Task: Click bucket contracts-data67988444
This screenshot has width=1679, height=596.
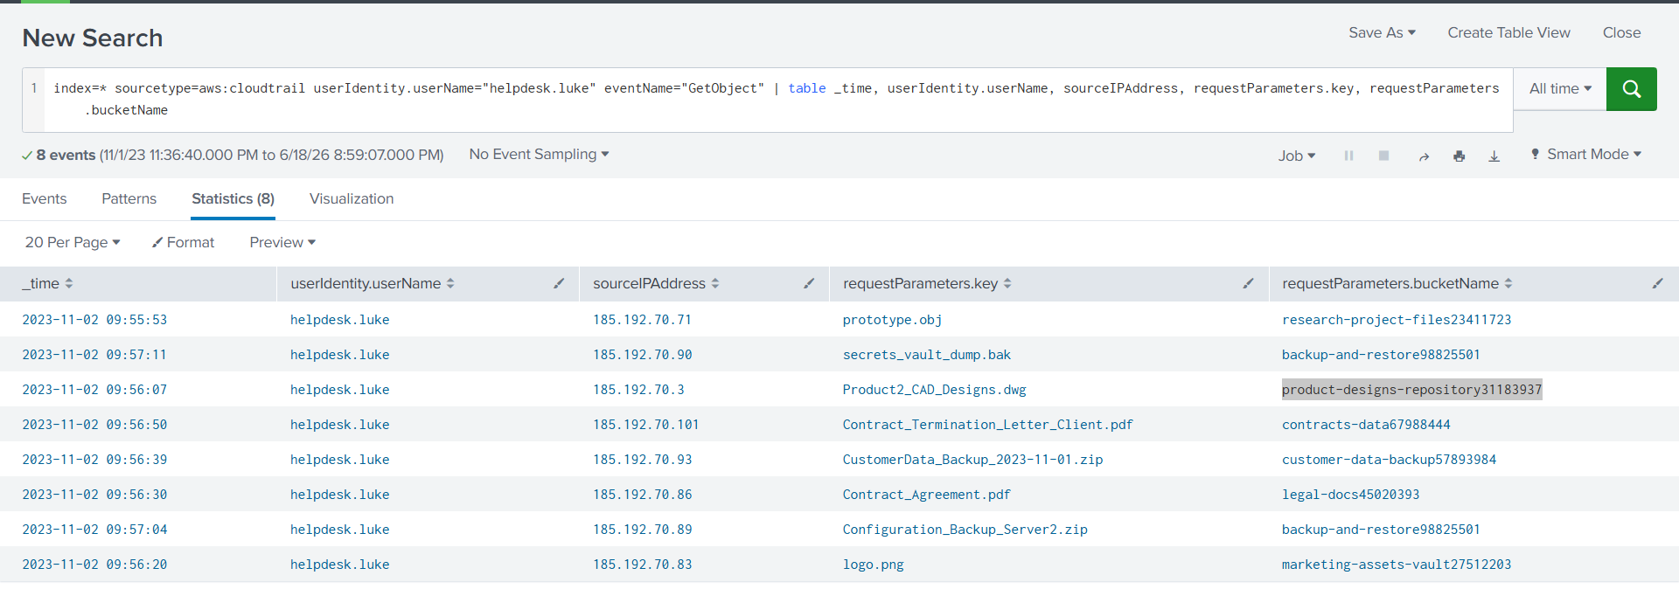Action: pos(1366,425)
